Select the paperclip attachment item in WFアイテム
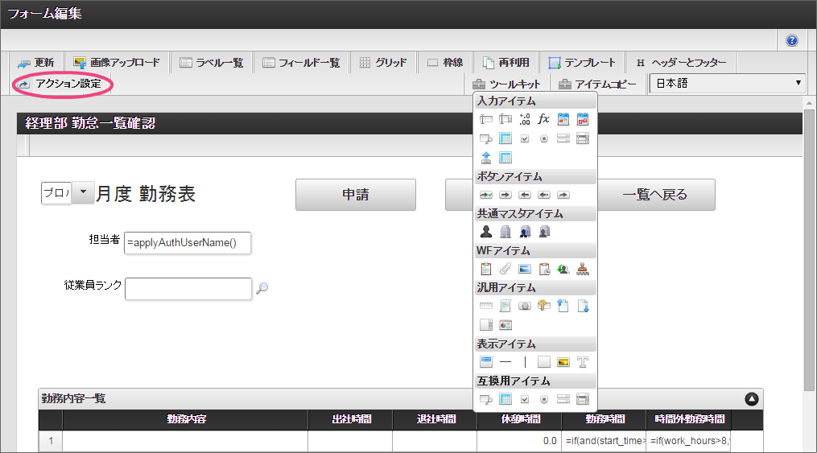The height and width of the screenshot is (453, 817). (x=505, y=269)
